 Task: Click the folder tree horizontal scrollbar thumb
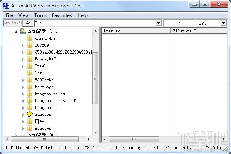(x=45, y=139)
